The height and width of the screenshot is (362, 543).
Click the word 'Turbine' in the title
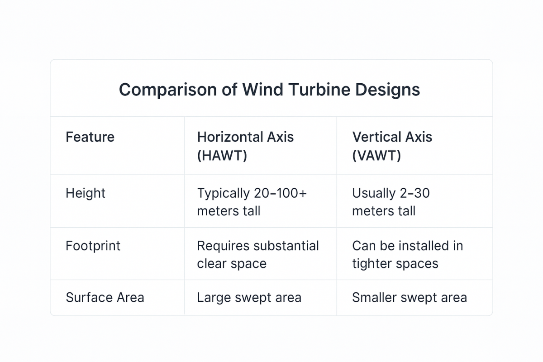[313, 90]
